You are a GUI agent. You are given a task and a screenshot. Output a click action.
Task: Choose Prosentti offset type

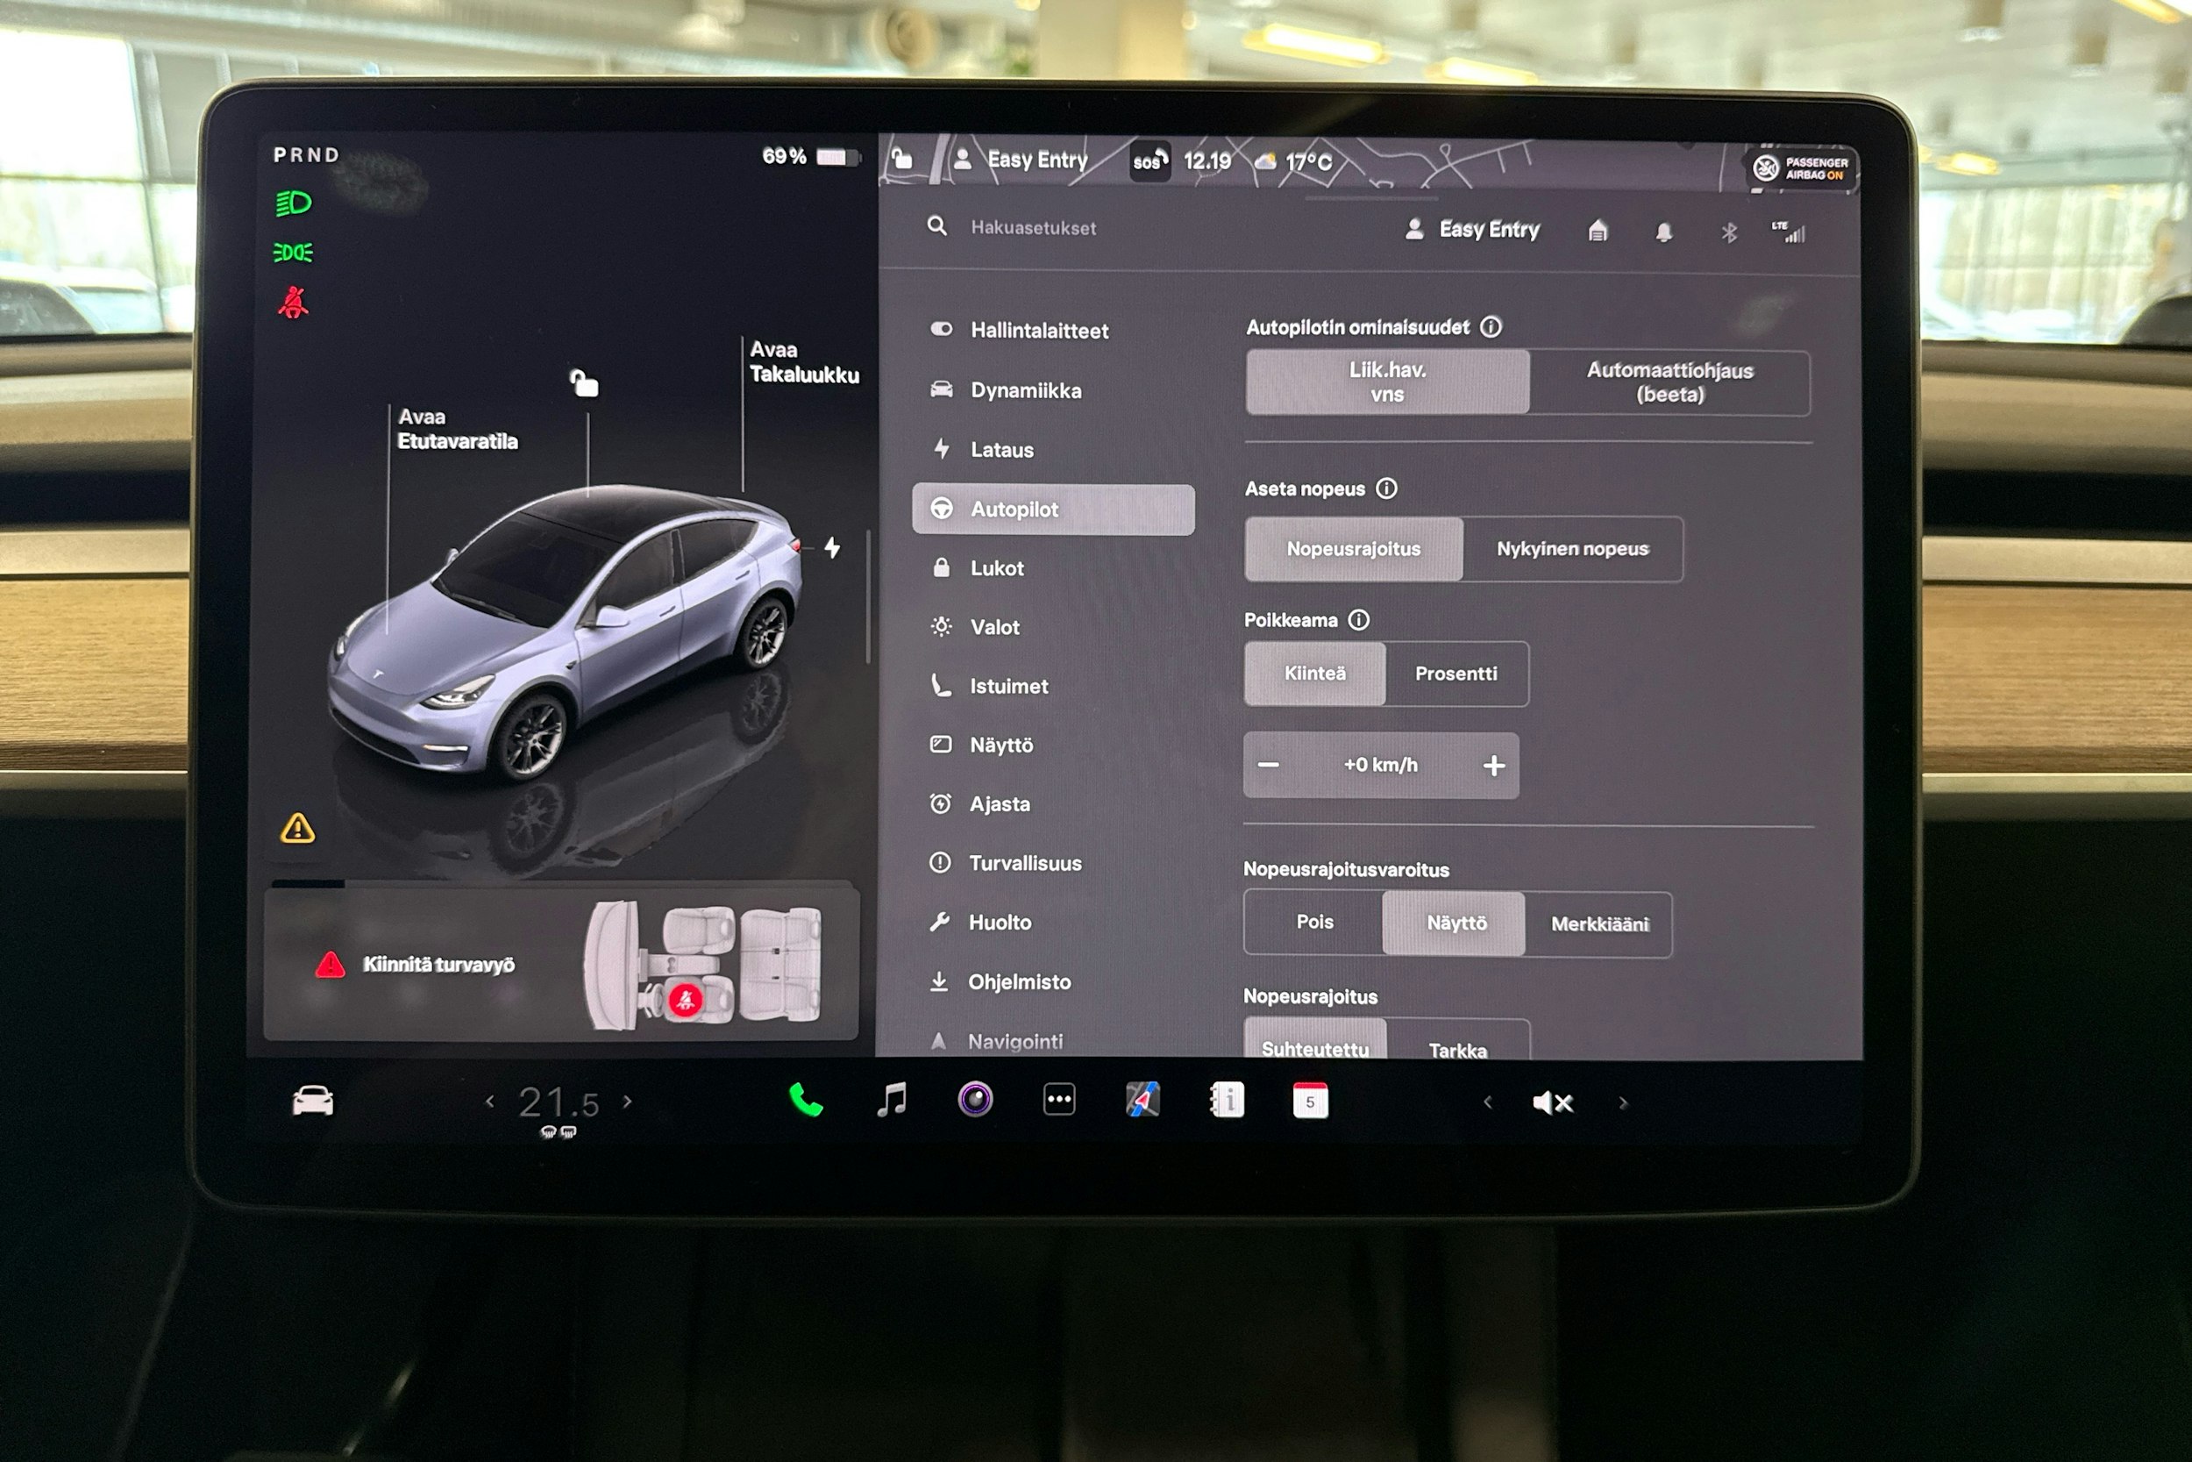[1455, 674]
